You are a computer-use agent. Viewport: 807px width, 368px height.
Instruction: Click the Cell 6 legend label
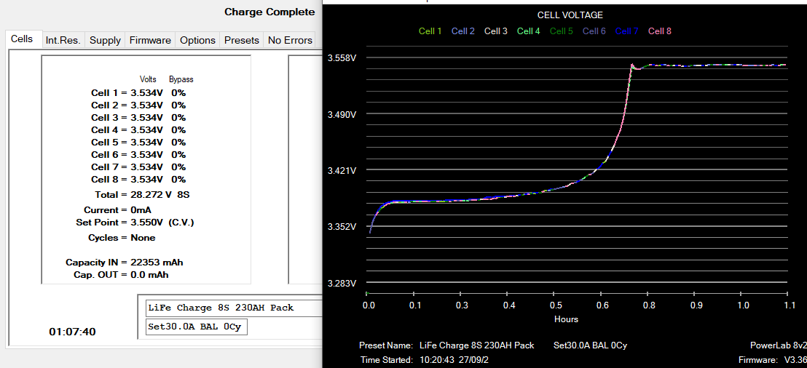pyautogui.click(x=594, y=31)
